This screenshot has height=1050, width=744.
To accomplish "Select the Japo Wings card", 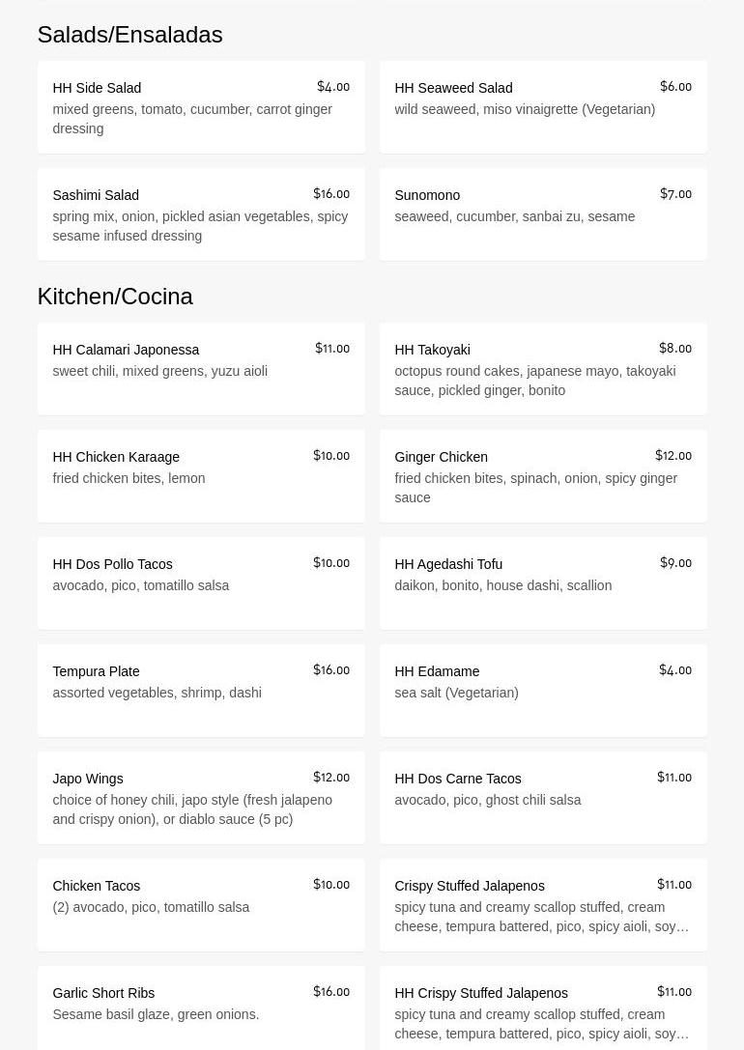I will 201,798.
